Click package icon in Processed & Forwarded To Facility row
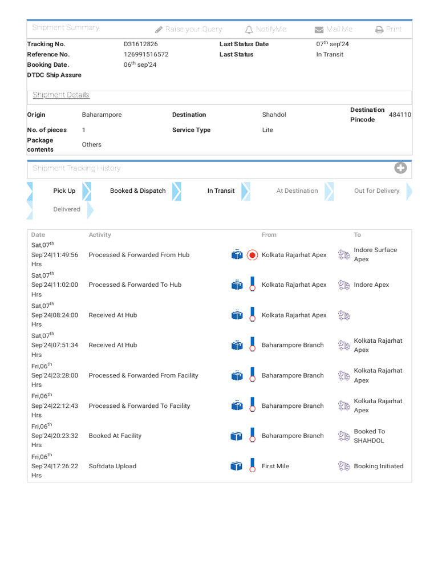 (237, 405)
